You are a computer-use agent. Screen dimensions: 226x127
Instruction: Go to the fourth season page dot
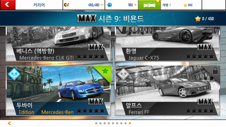[109, 123]
